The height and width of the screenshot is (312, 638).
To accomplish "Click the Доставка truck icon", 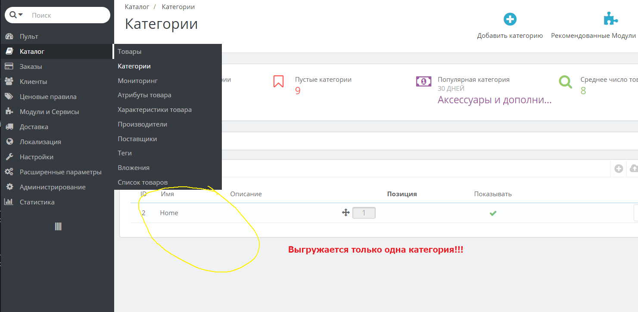I will (9, 127).
